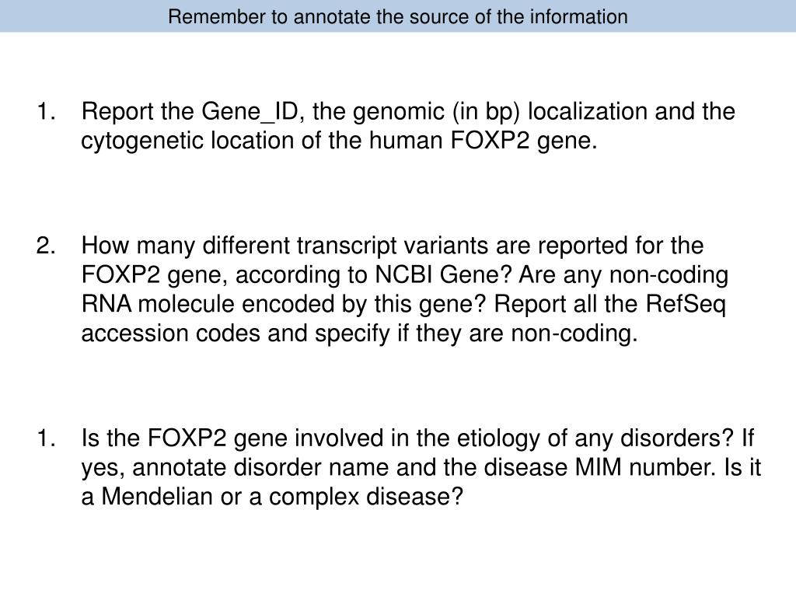Click 'FOXP2 gene.' at end of question one
This screenshot has width=796, height=597.
524,141
